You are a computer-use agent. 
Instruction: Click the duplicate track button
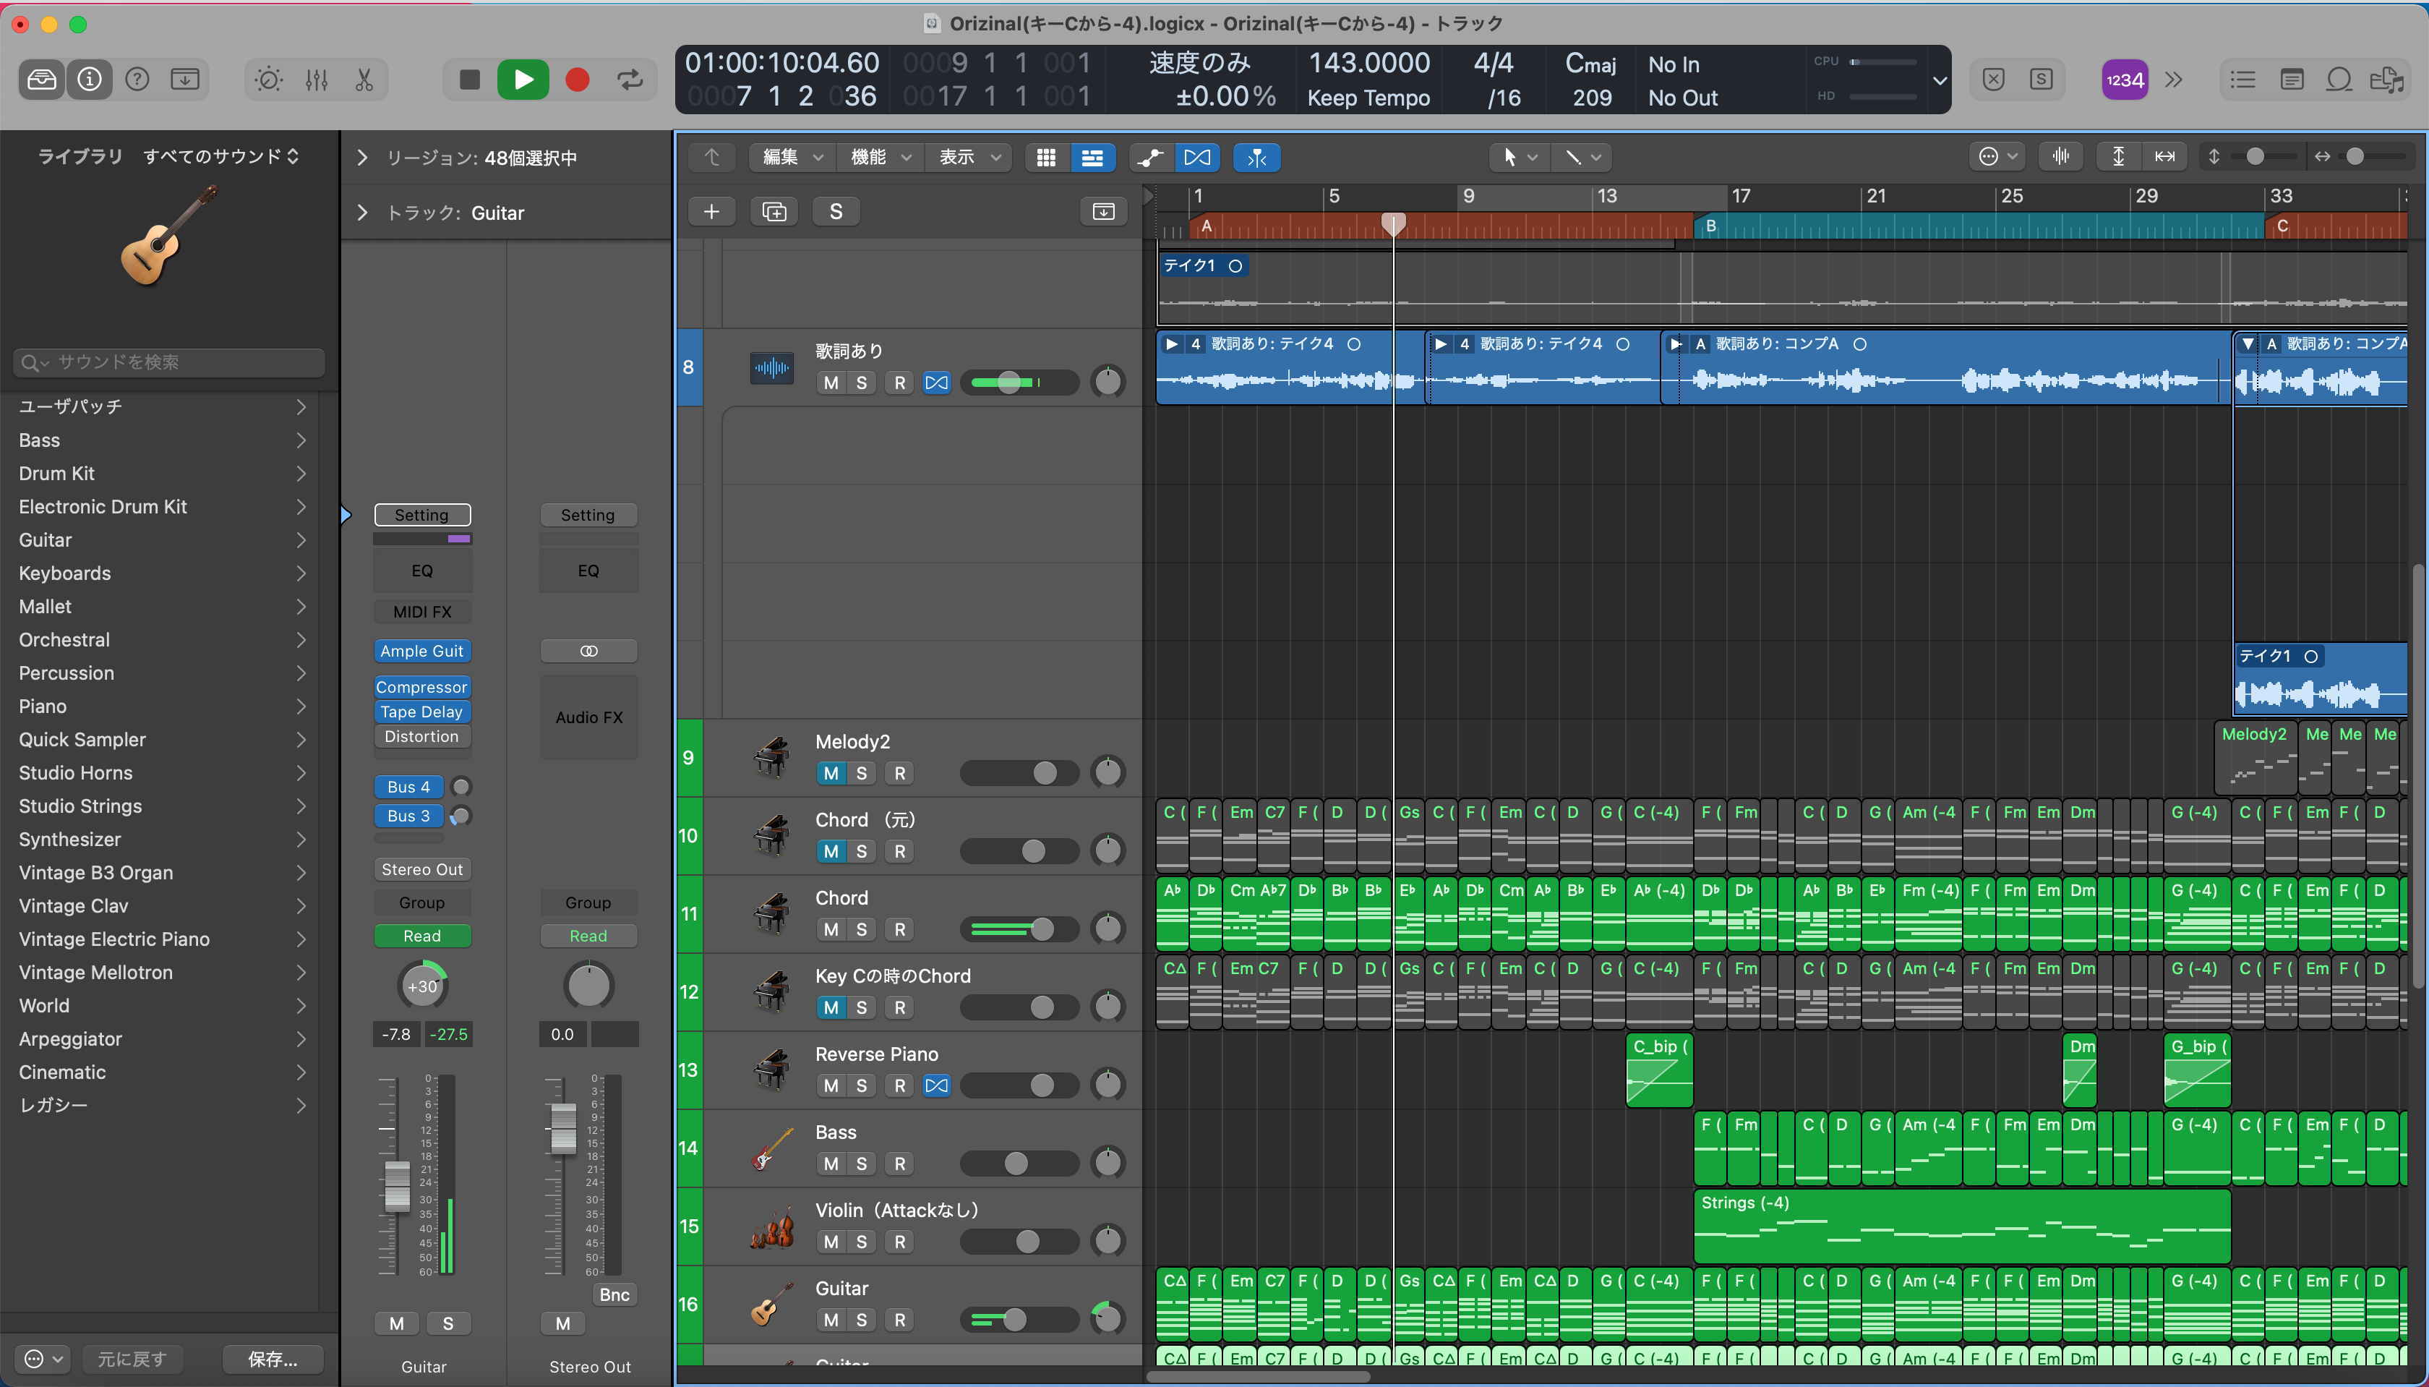tap(774, 211)
